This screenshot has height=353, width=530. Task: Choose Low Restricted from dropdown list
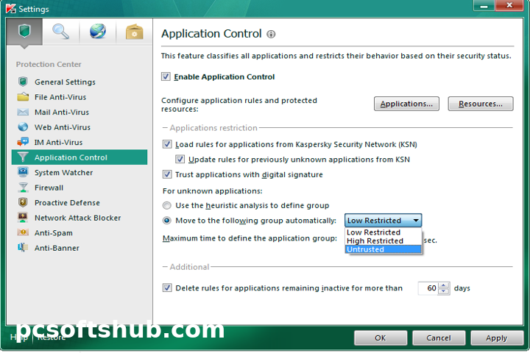(x=383, y=232)
